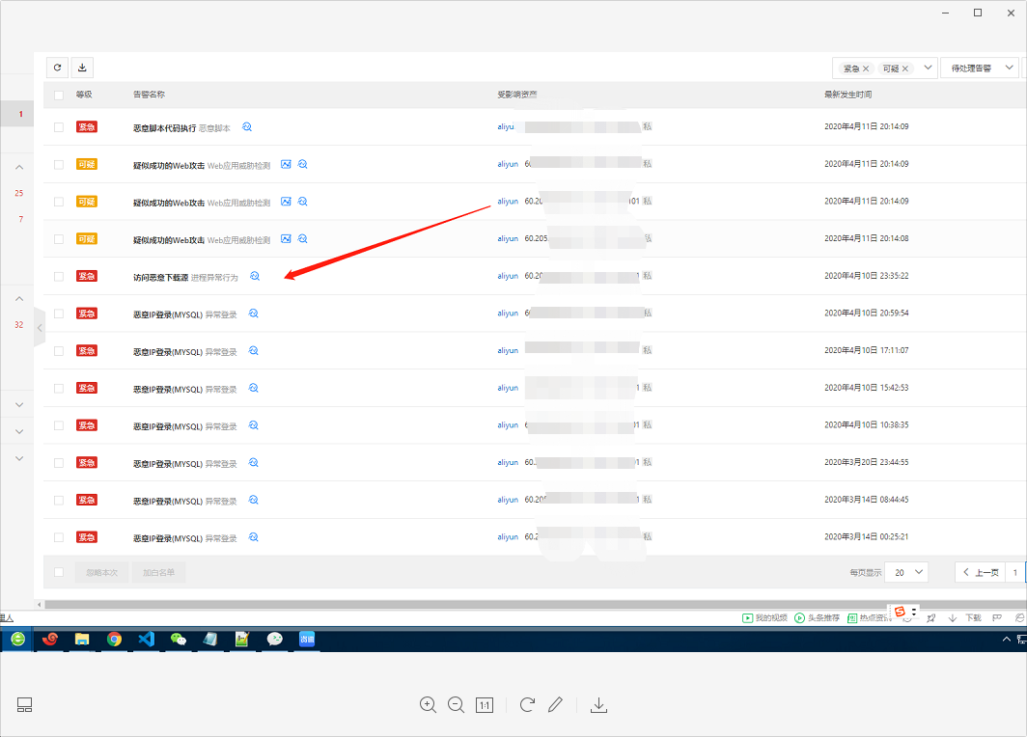The width and height of the screenshot is (1027, 737).
Task: Open File Explorer from the taskbar
Action: click(82, 639)
